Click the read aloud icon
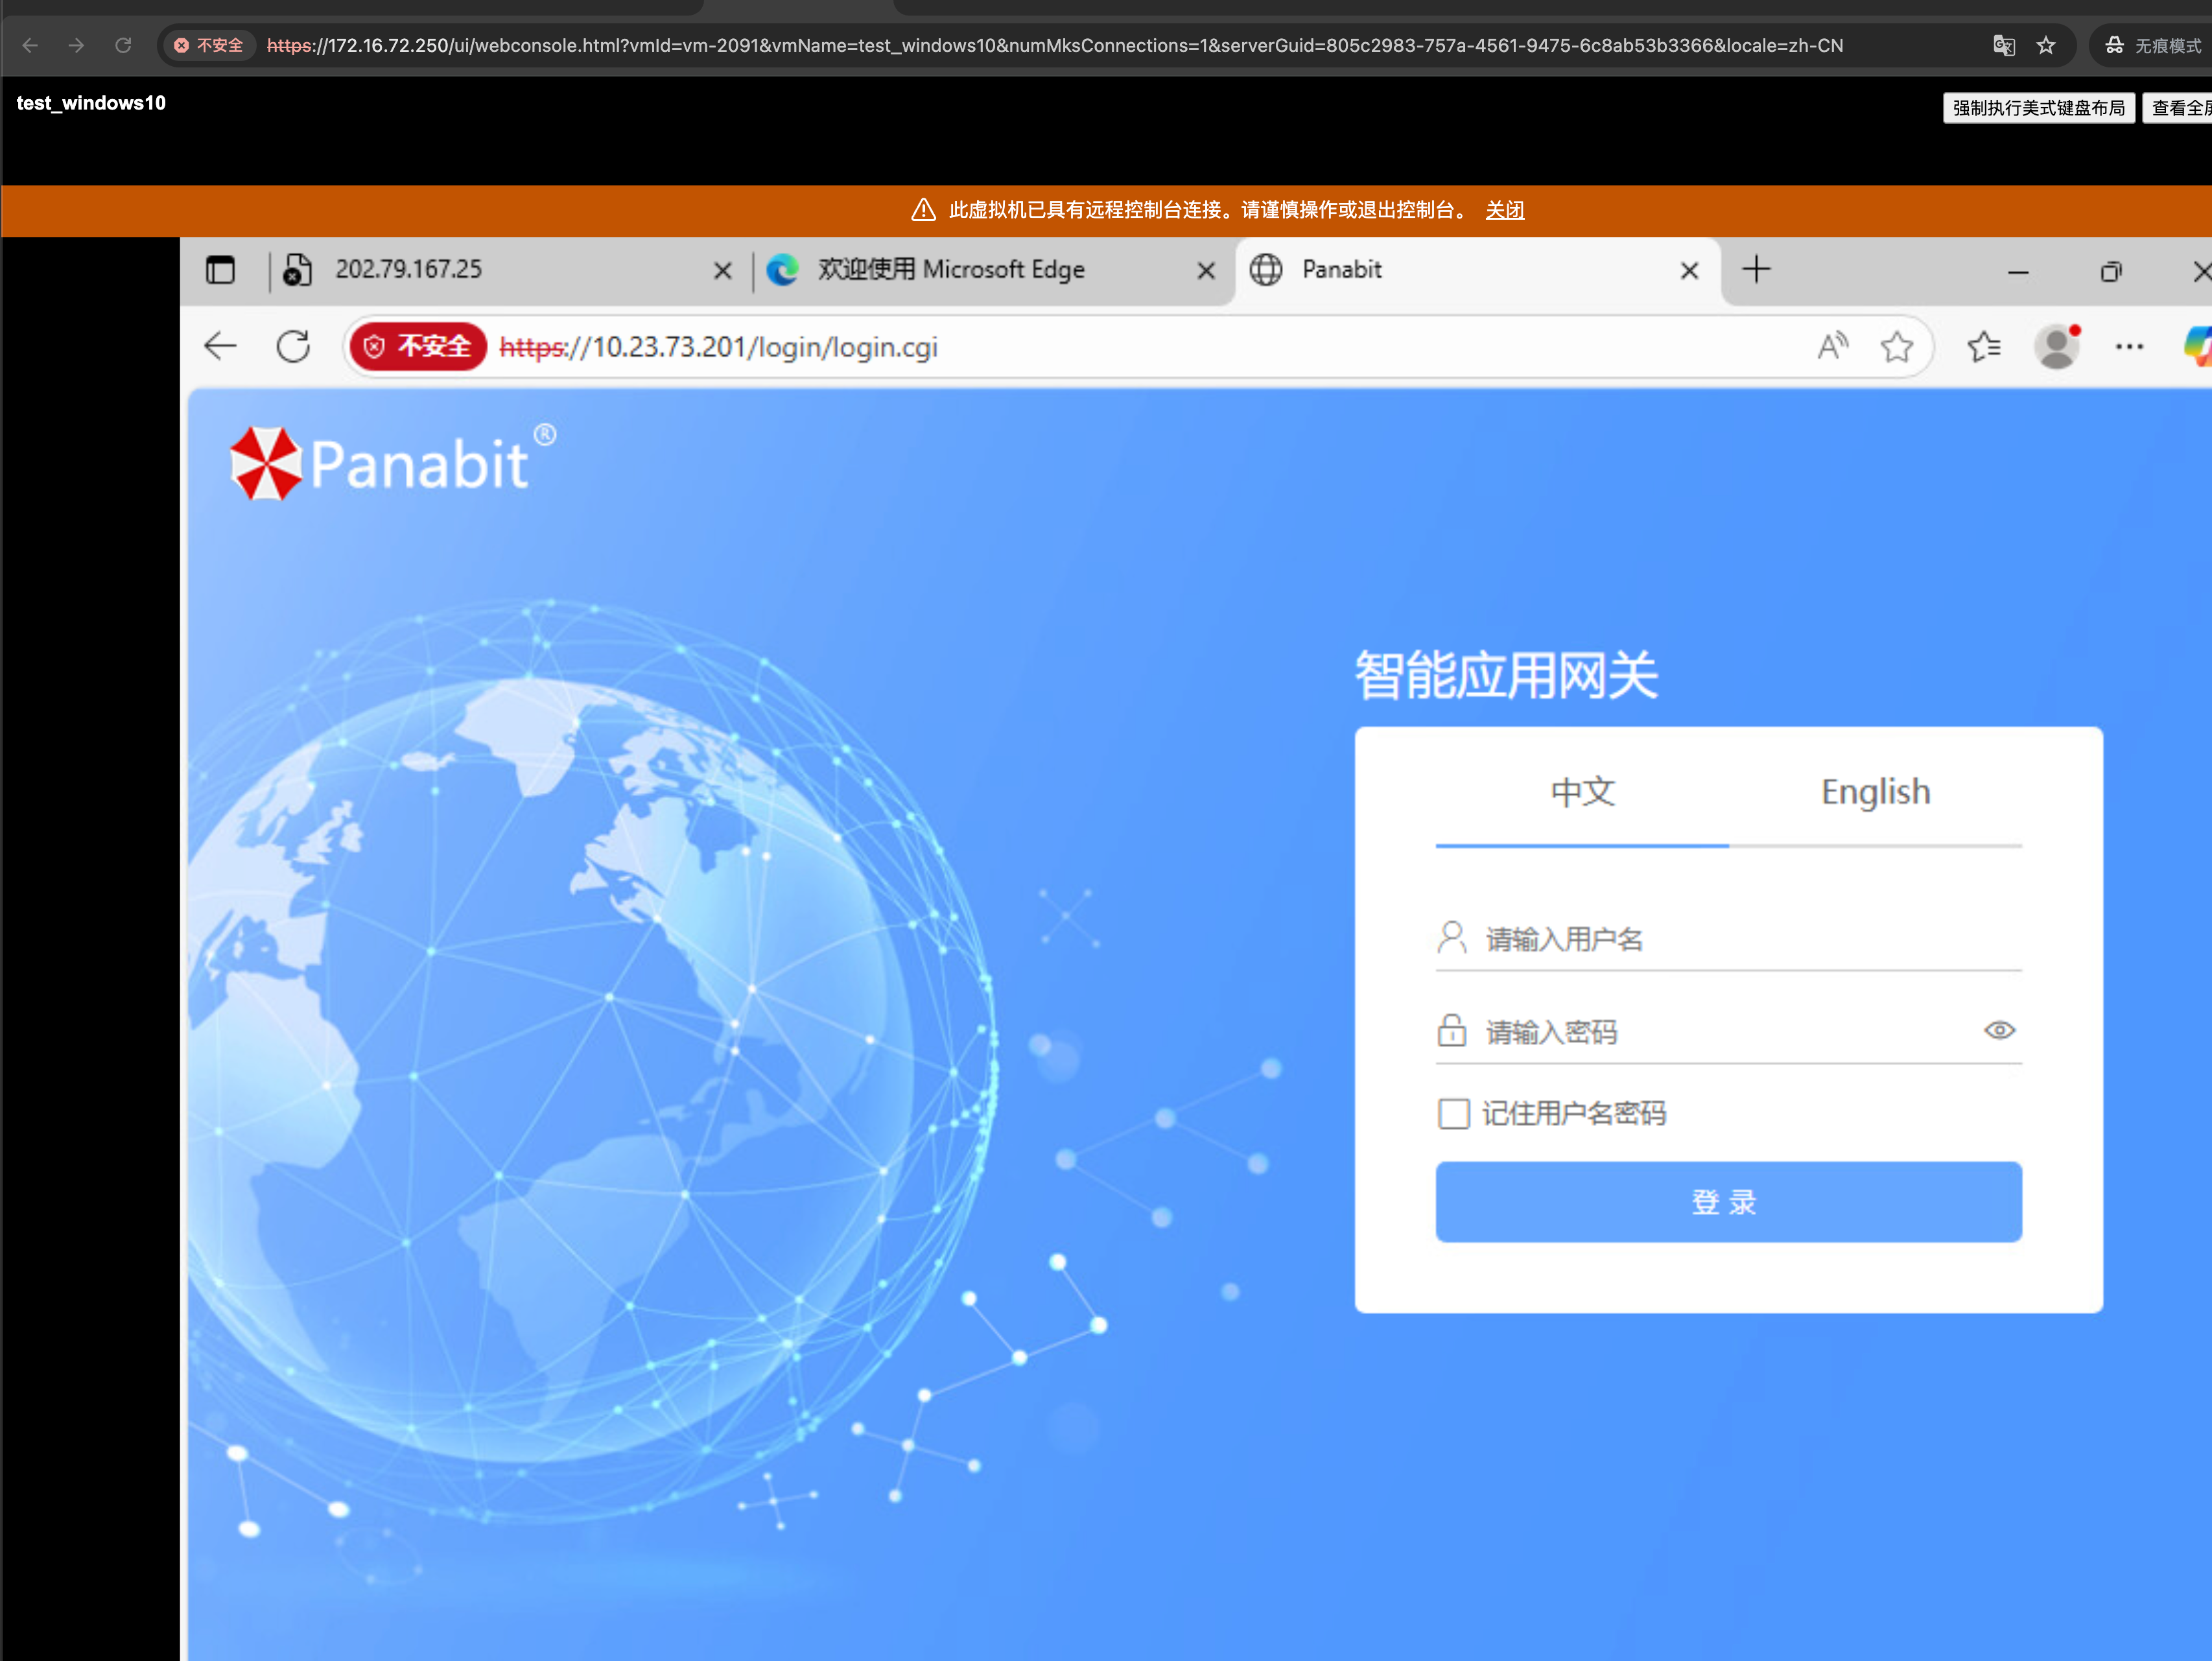2212x1661 pixels. point(1832,347)
